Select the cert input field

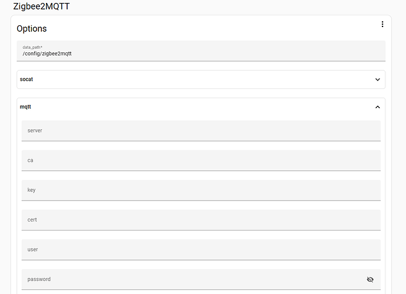200,220
